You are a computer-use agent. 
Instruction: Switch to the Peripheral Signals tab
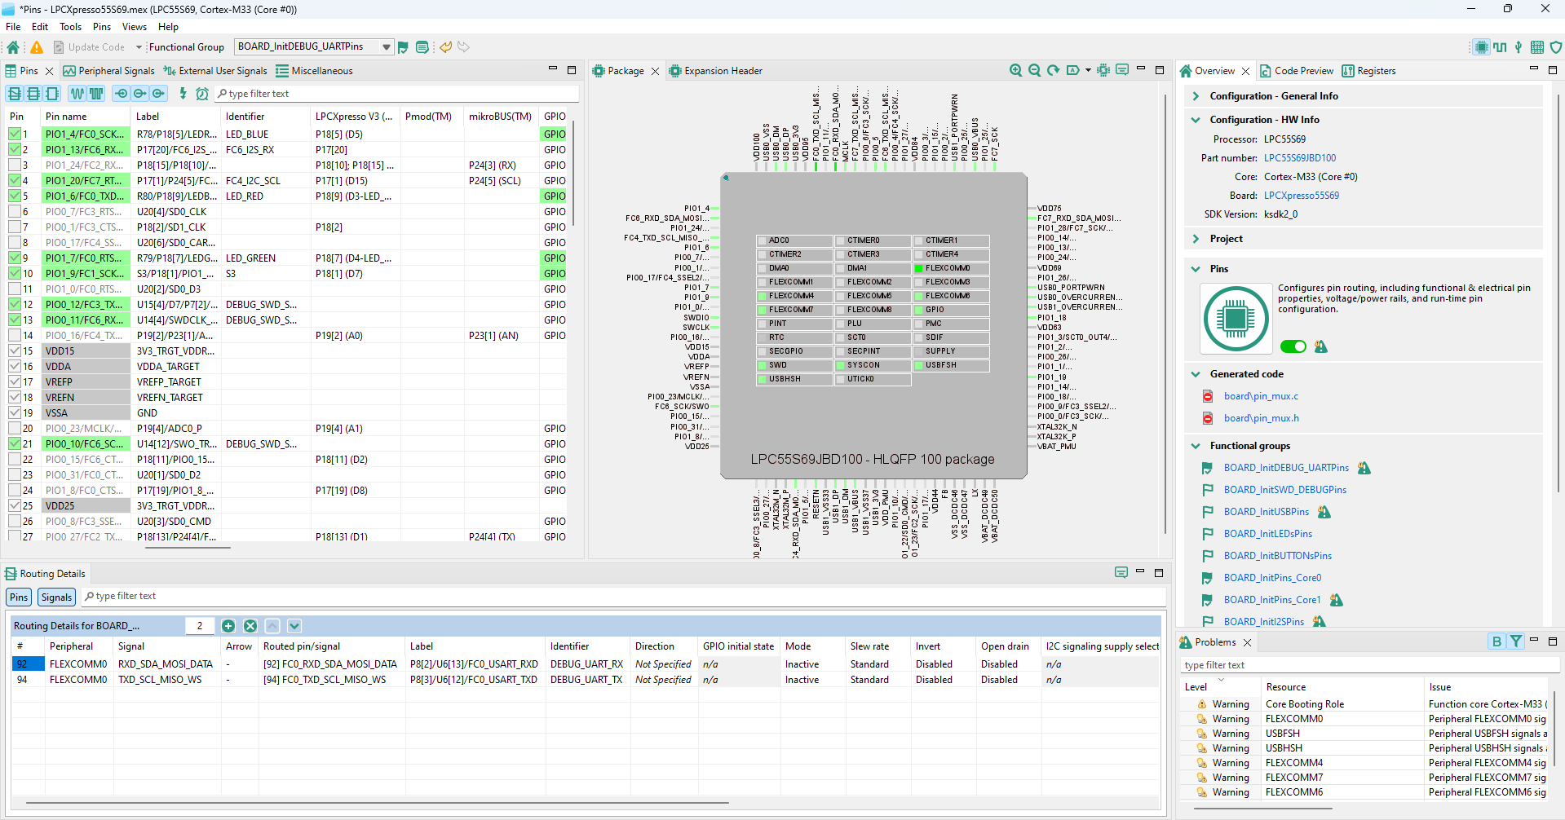108,71
